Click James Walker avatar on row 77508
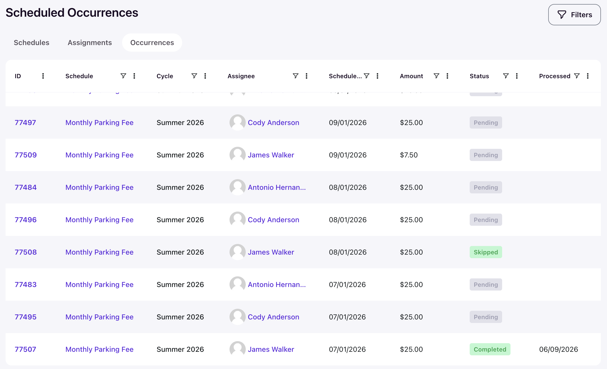The image size is (607, 369). pyautogui.click(x=237, y=252)
